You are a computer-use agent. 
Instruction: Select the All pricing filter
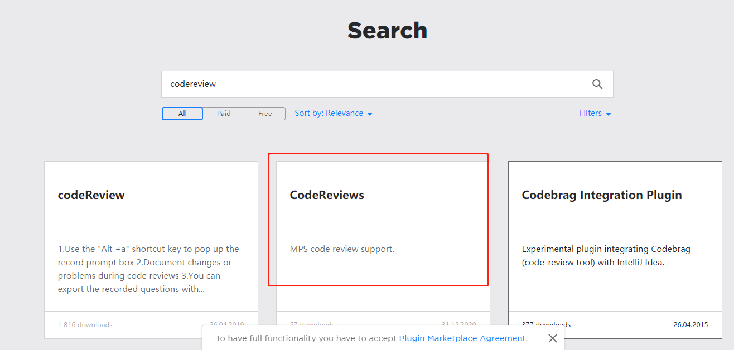[182, 114]
